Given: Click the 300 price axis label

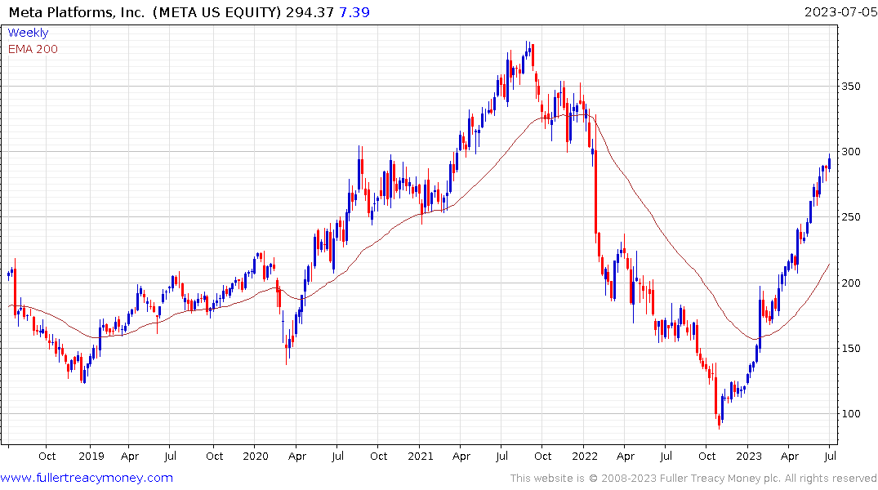Looking at the screenshot, I should pos(851,152).
